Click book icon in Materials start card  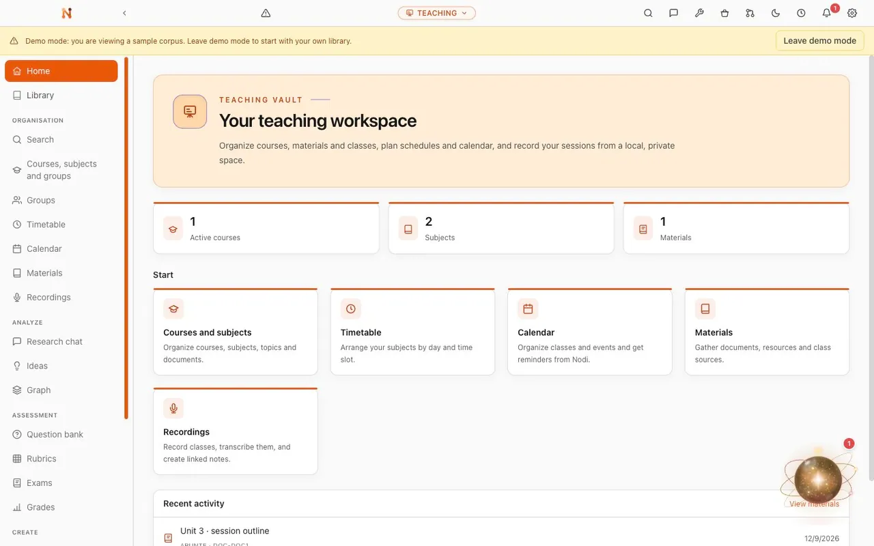click(705, 308)
